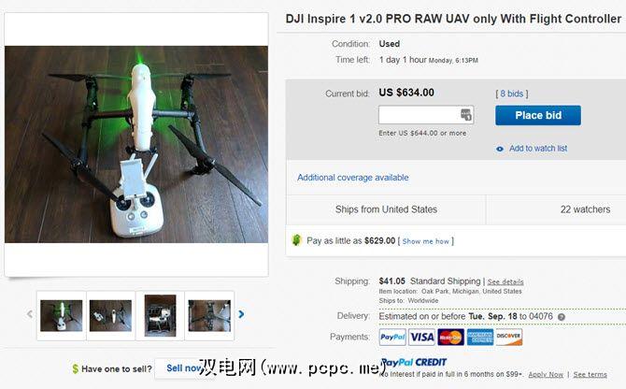Click the calculator icon in bid field
The width and height of the screenshot is (626, 389).
tap(466, 115)
